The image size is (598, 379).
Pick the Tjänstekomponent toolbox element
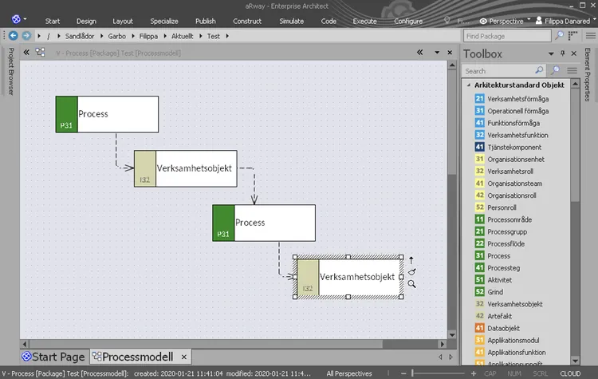click(x=514, y=147)
